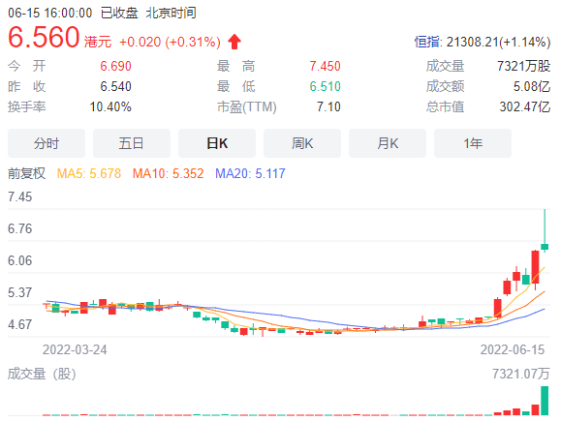This screenshot has width=561, height=422.
Task: Click the 成交量 value 7321万股
Action: tap(524, 66)
